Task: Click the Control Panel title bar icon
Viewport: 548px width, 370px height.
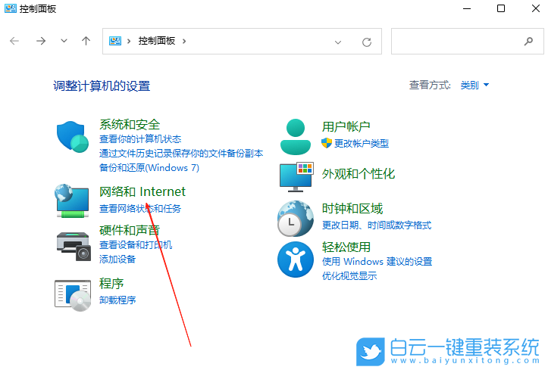Action: 10,8
